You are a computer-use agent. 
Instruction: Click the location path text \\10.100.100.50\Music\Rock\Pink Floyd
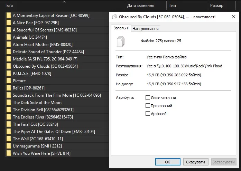point(189,66)
